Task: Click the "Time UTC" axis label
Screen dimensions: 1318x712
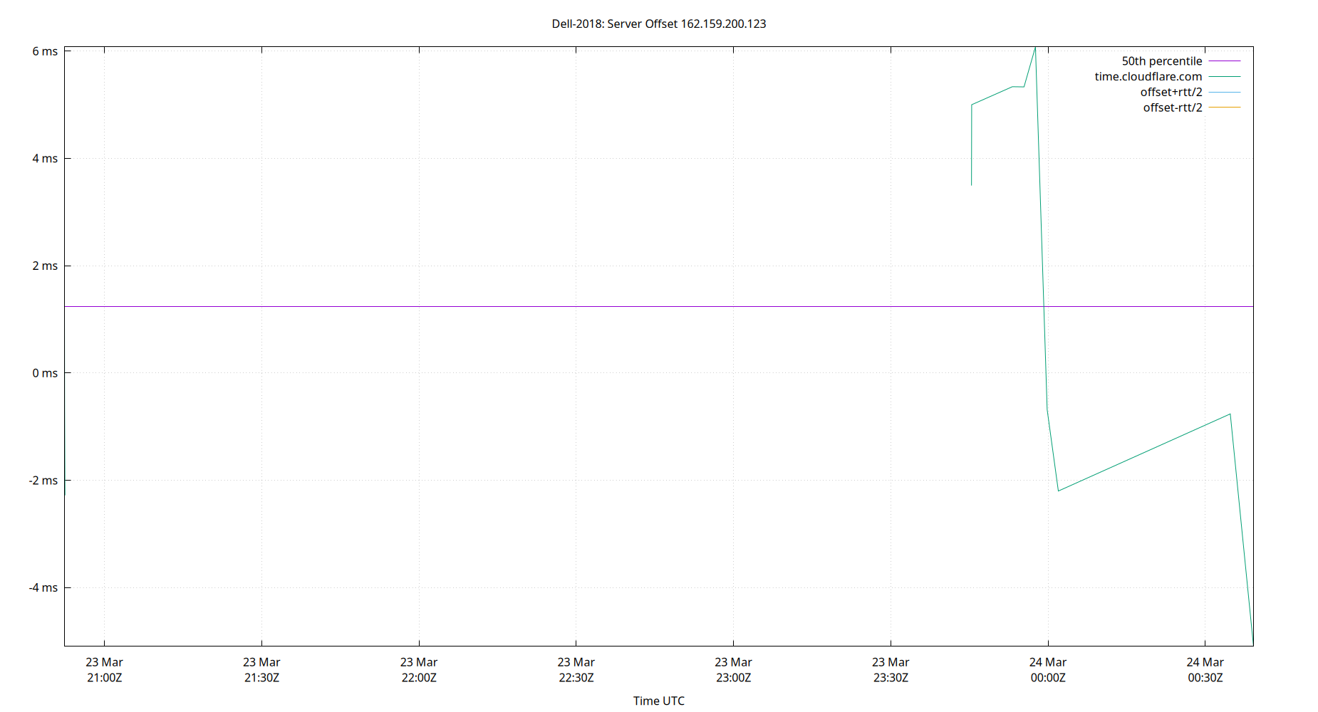Action: pyautogui.click(x=658, y=701)
